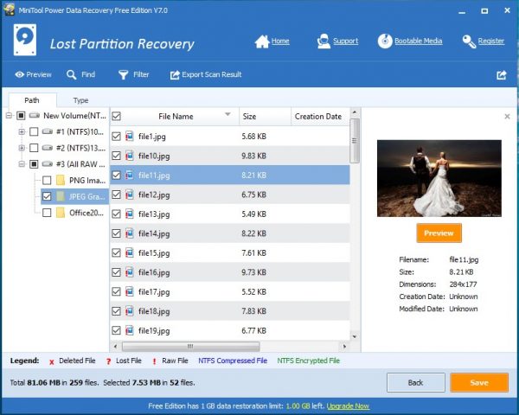Check the #1 (NTFS) partition checkbox
The height and width of the screenshot is (415, 519).
34,131
